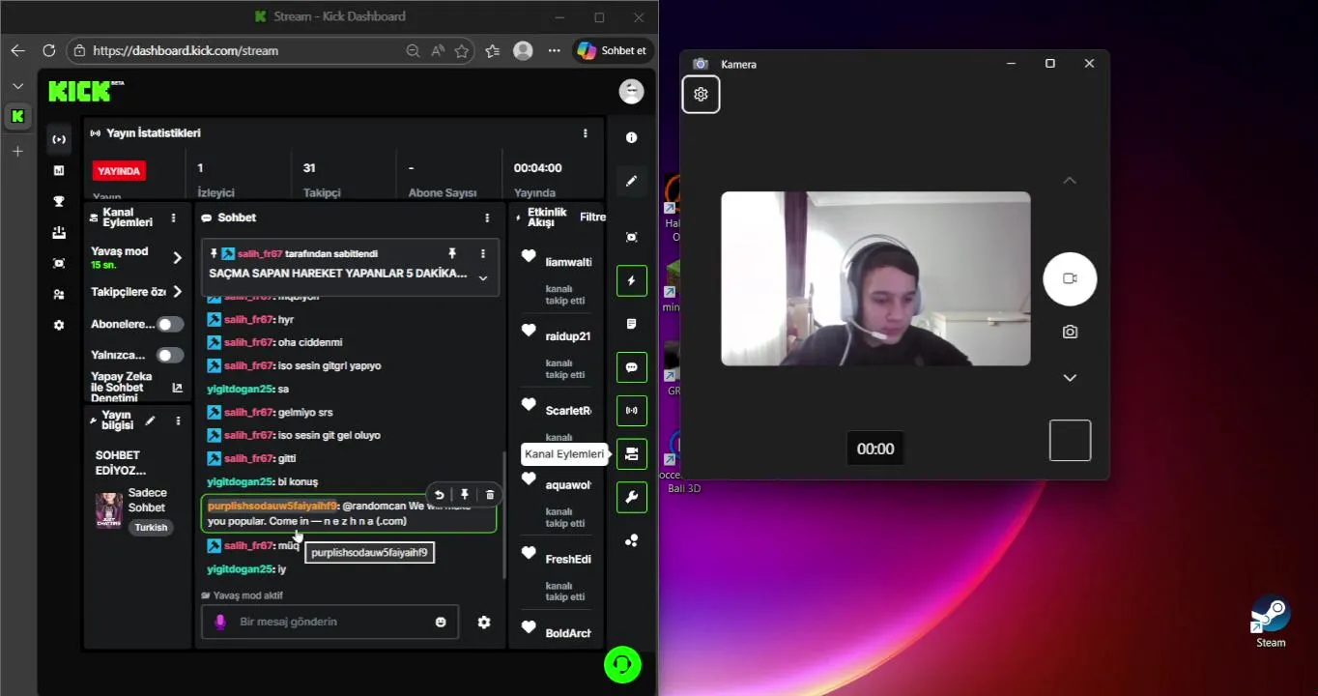Open the emoji picker in message box
The width and height of the screenshot is (1318, 696).
(x=441, y=622)
